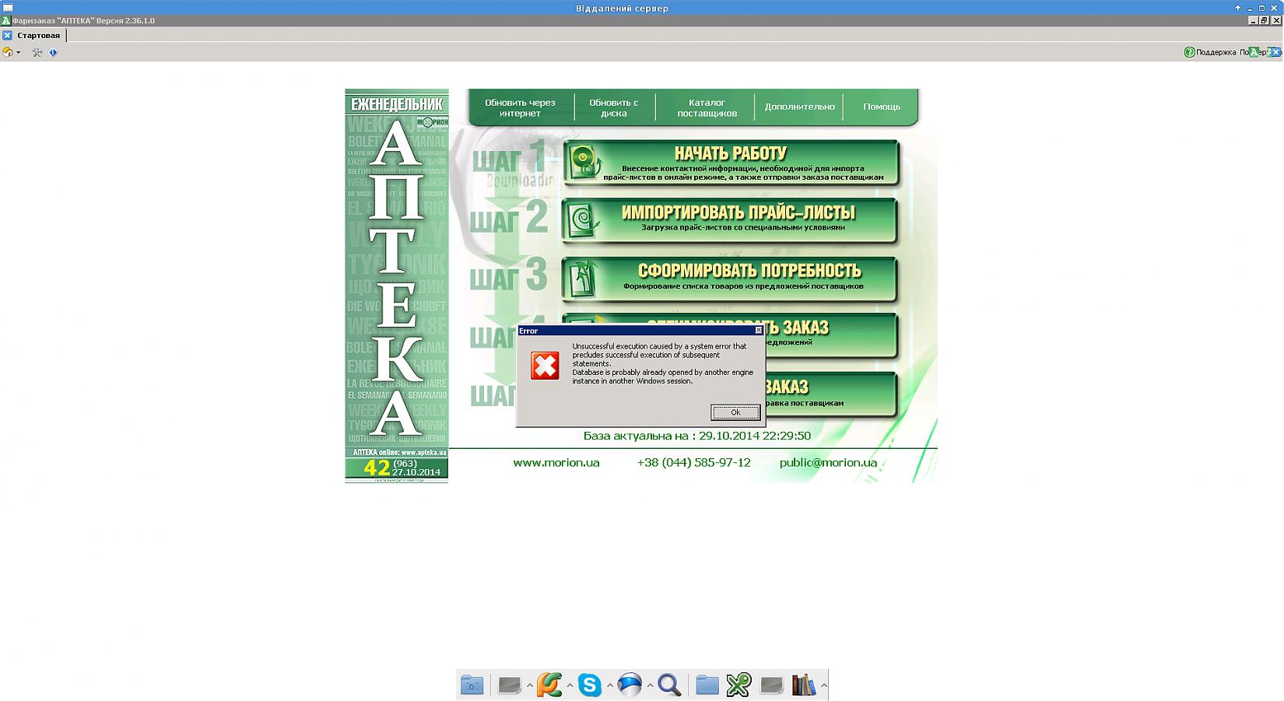Open the books library dock icon
This screenshot has width=1284, height=701.
click(804, 685)
